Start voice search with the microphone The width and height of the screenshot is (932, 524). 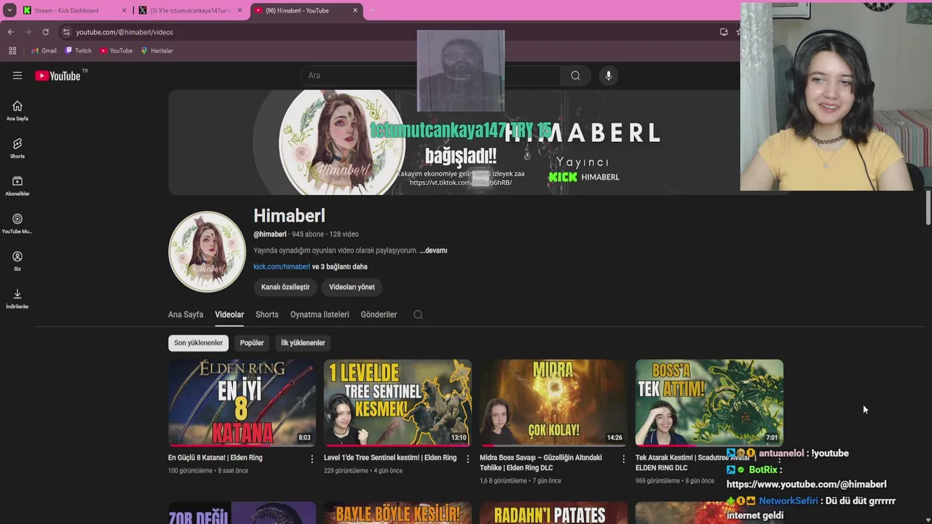pos(609,76)
